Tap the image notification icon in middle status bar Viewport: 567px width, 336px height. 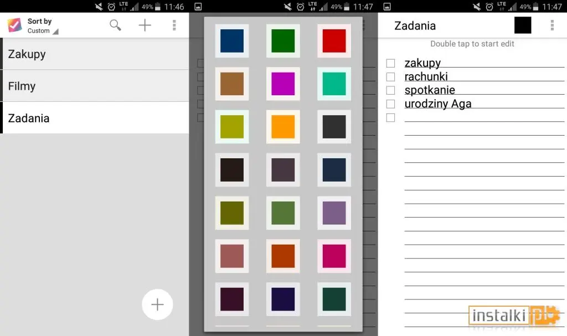point(198,7)
